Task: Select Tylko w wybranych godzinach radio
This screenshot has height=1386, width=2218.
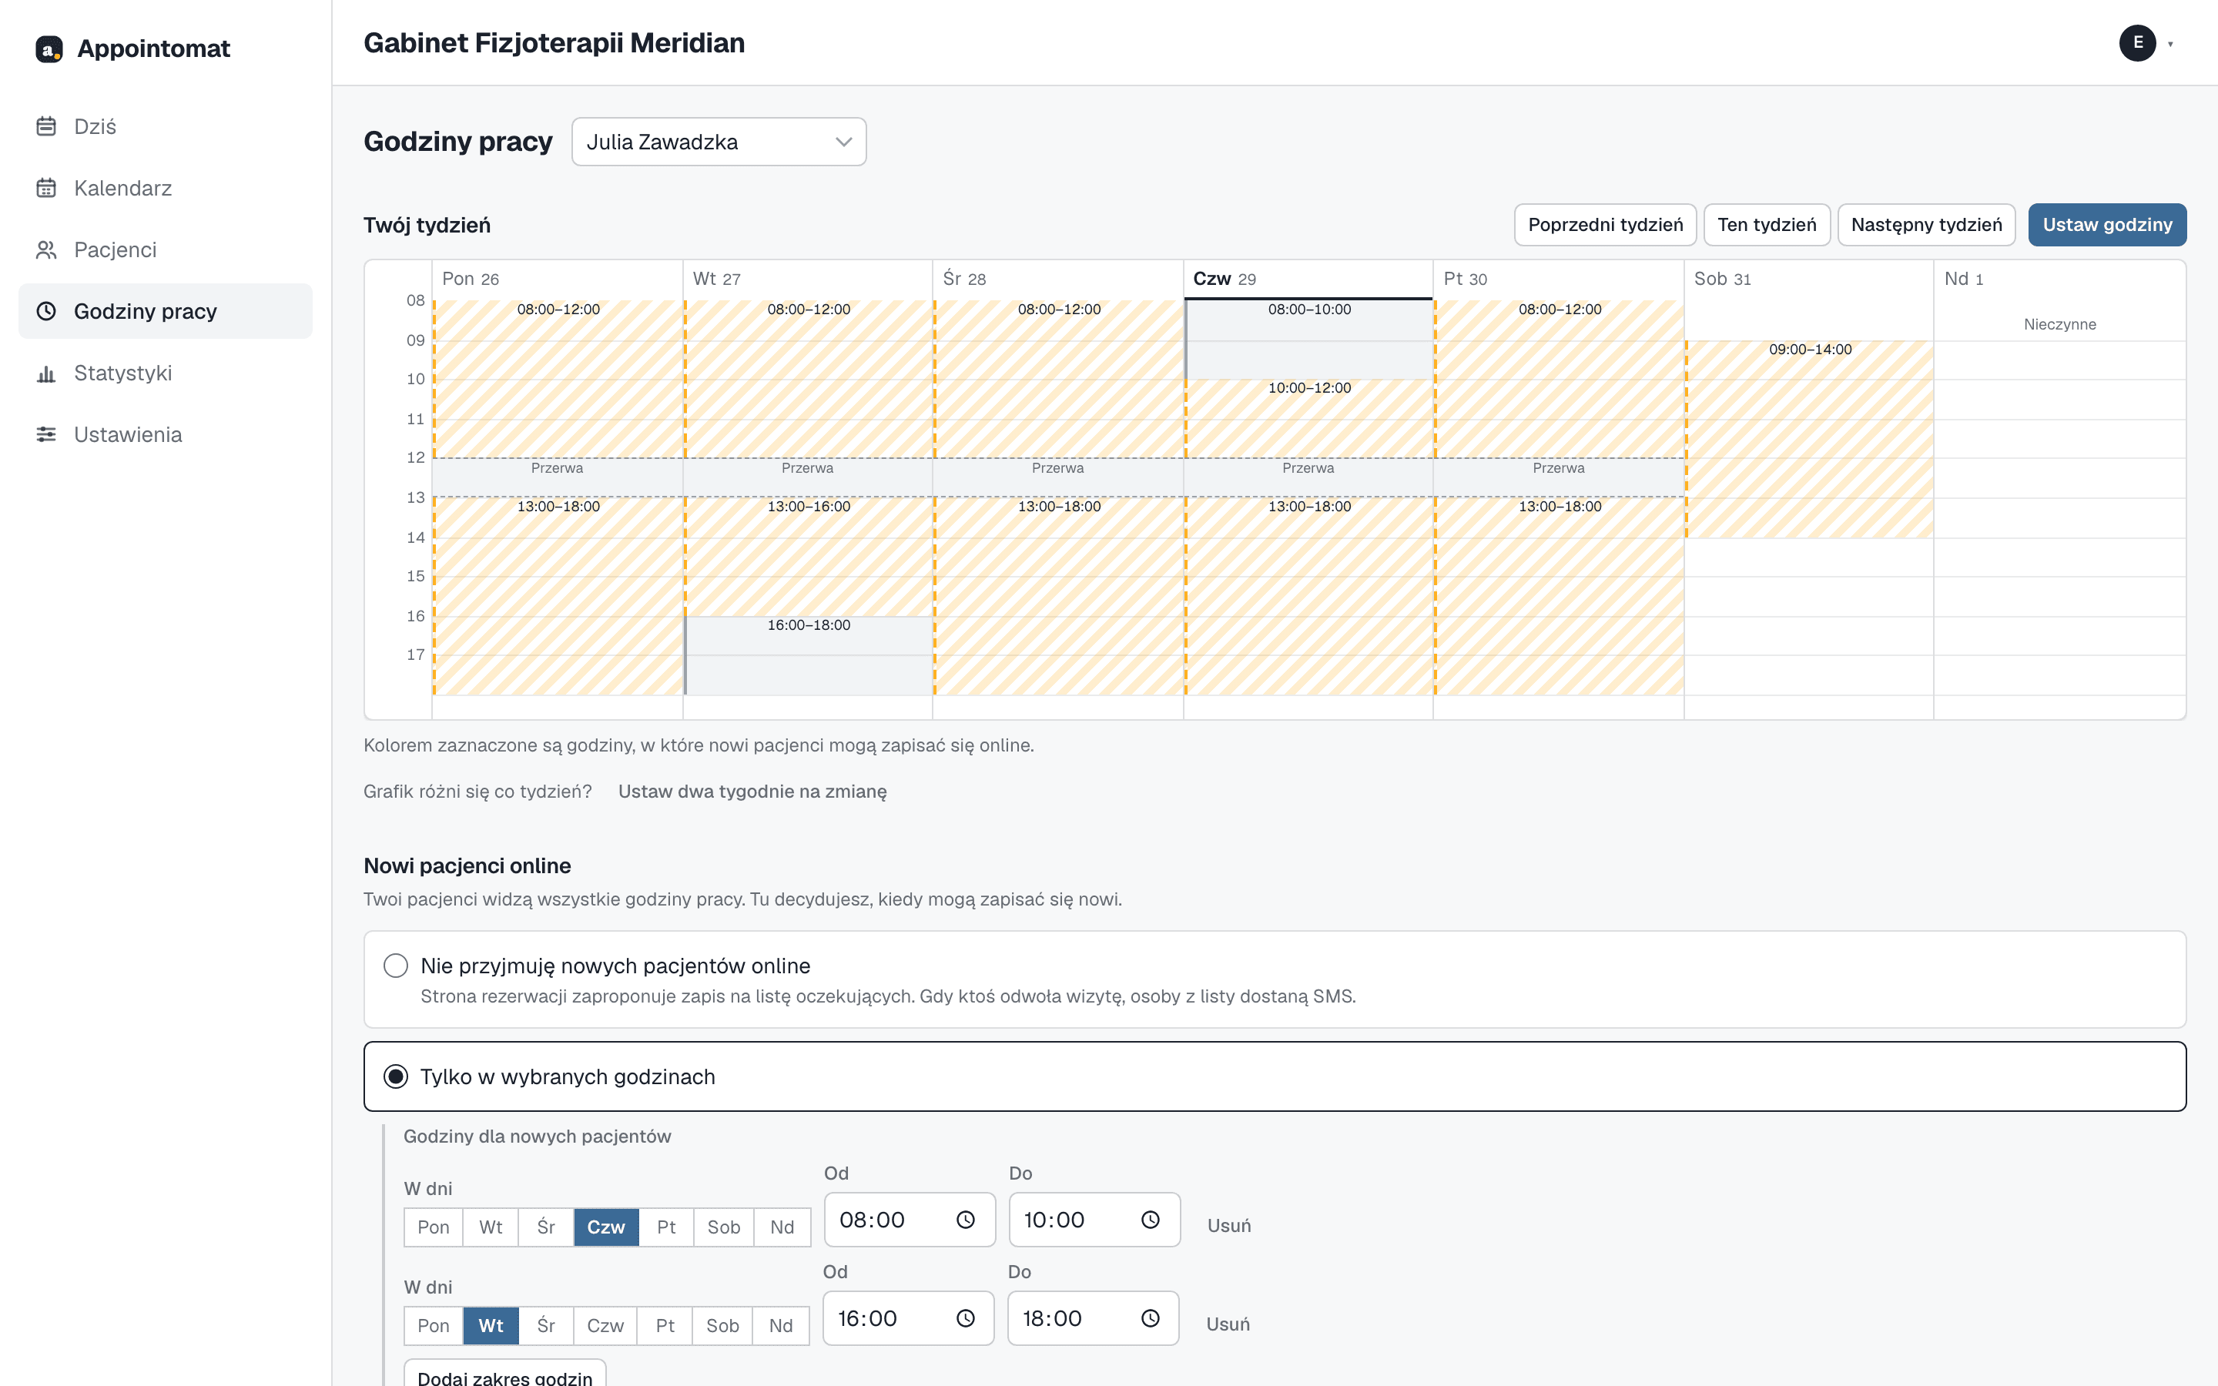Action: pos(395,1076)
